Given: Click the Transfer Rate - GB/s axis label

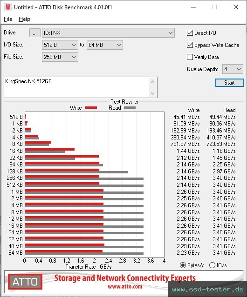Looking at the screenshot, I should click(89, 267).
